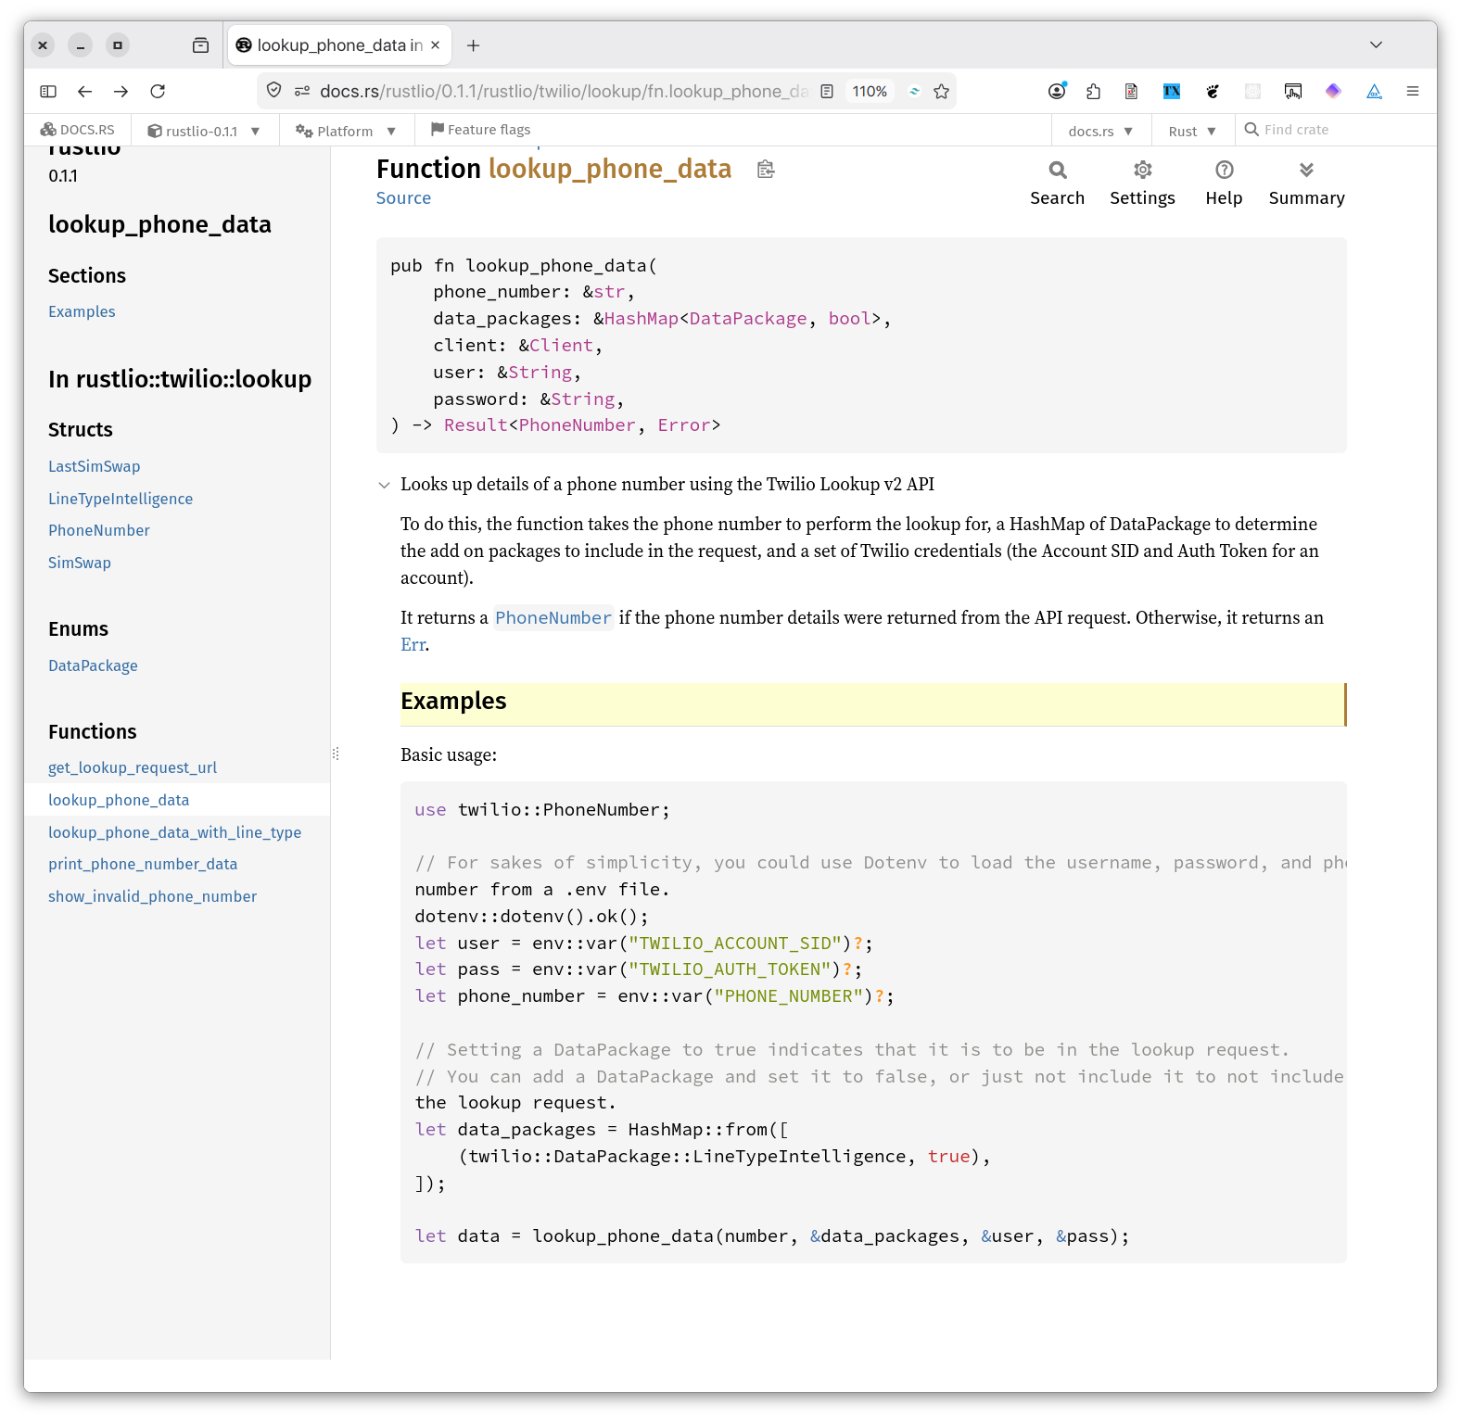The image size is (1461, 1419).
Task: Copy item path using clipboard icon
Action: pos(766,170)
